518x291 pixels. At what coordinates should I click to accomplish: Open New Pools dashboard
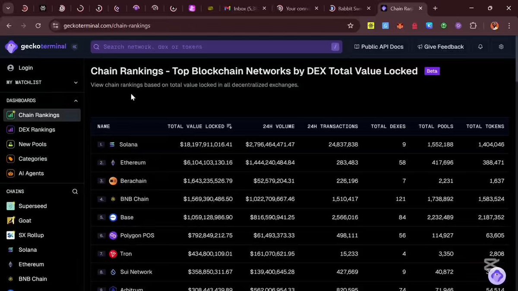[42, 144]
